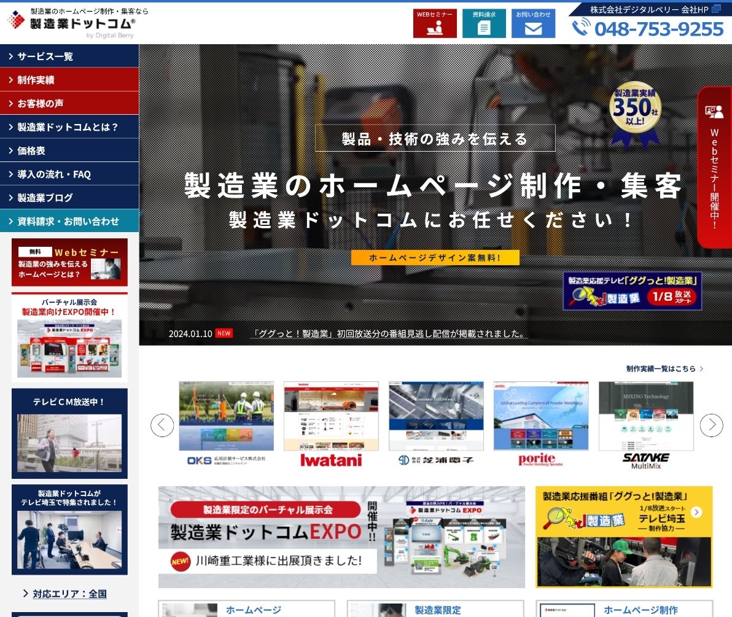Open the WEBセミナー header icon button
This screenshot has height=617, width=732.
pyautogui.click(x=435, y=23)
